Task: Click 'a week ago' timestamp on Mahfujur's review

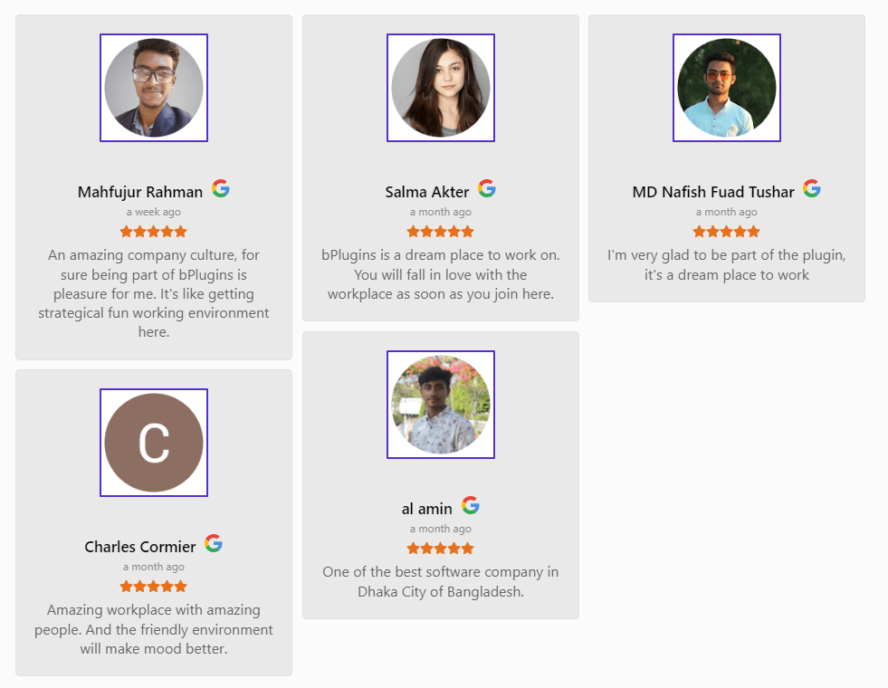Action: click(x=154, y=212)
